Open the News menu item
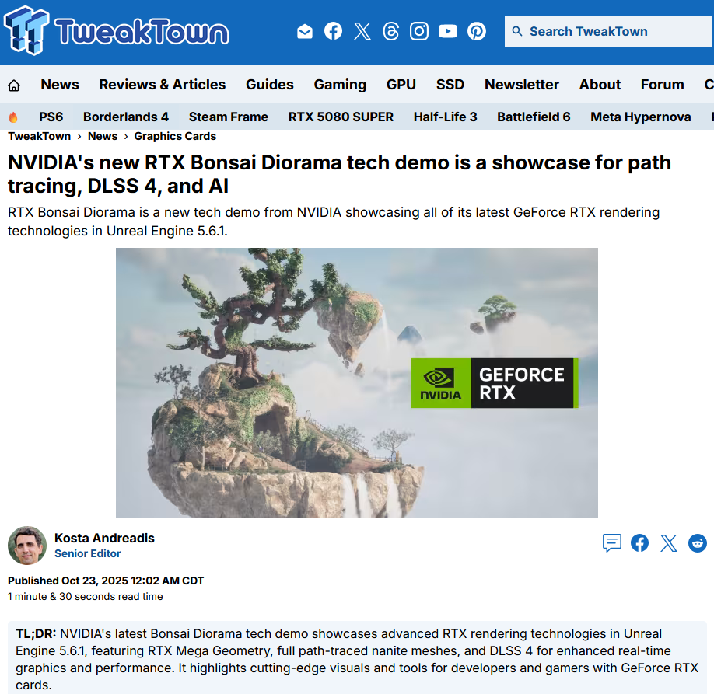 60,85
